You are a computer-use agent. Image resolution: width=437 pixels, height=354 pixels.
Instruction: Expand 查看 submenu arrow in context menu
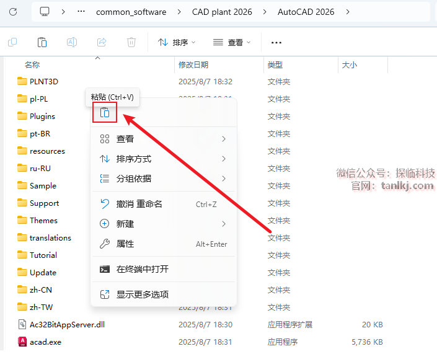(x=224, y=139)
